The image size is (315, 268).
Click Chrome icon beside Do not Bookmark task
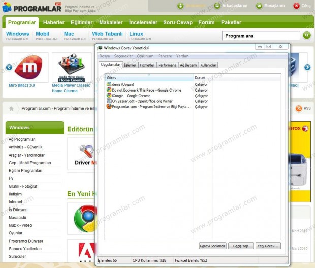[x=109, y=90]
